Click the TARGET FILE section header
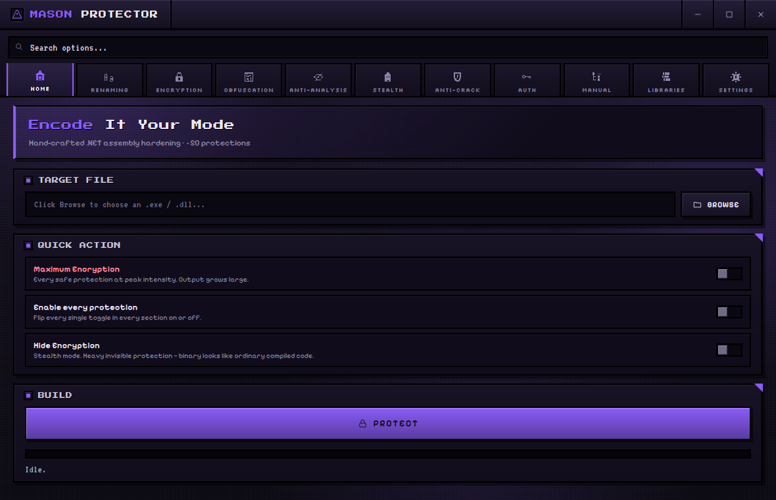 coord(76,180)
